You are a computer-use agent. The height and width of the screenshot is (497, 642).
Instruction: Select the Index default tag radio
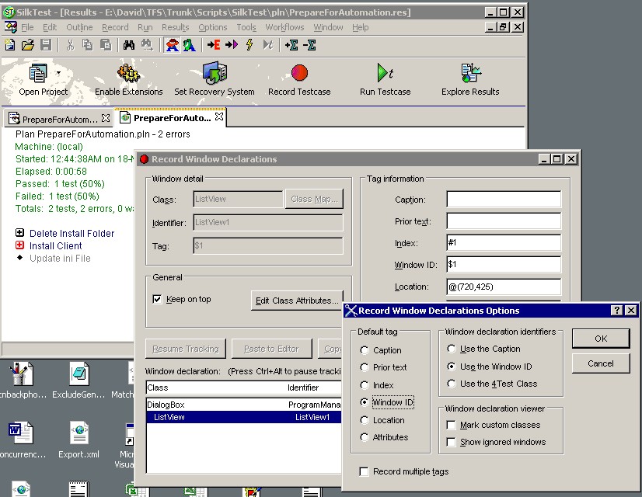[x=364, y=385]
